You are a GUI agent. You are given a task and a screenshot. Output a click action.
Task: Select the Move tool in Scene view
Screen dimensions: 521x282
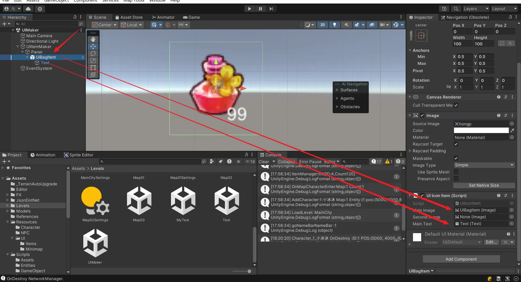[93, 46]
